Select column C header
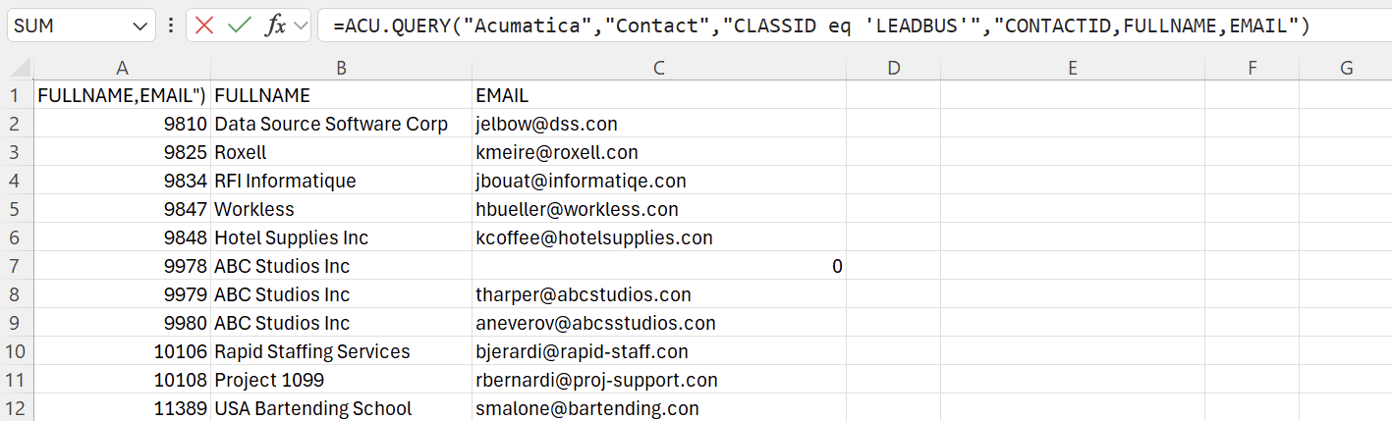Screen dimensions: 1392x421 pos(659,68)
